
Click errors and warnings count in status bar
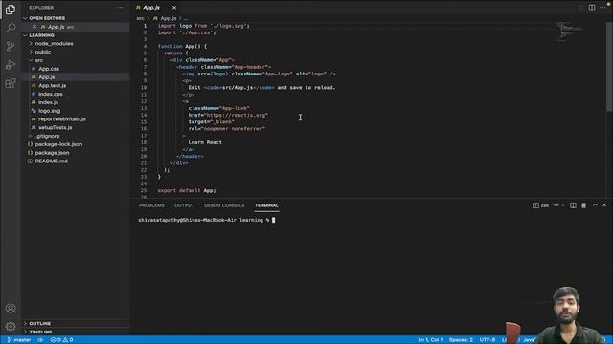61,340
